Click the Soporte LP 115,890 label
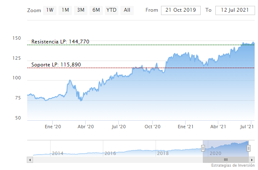Image resolution: width=258 pixels, height=170 pixels. (x=56, y=65)
